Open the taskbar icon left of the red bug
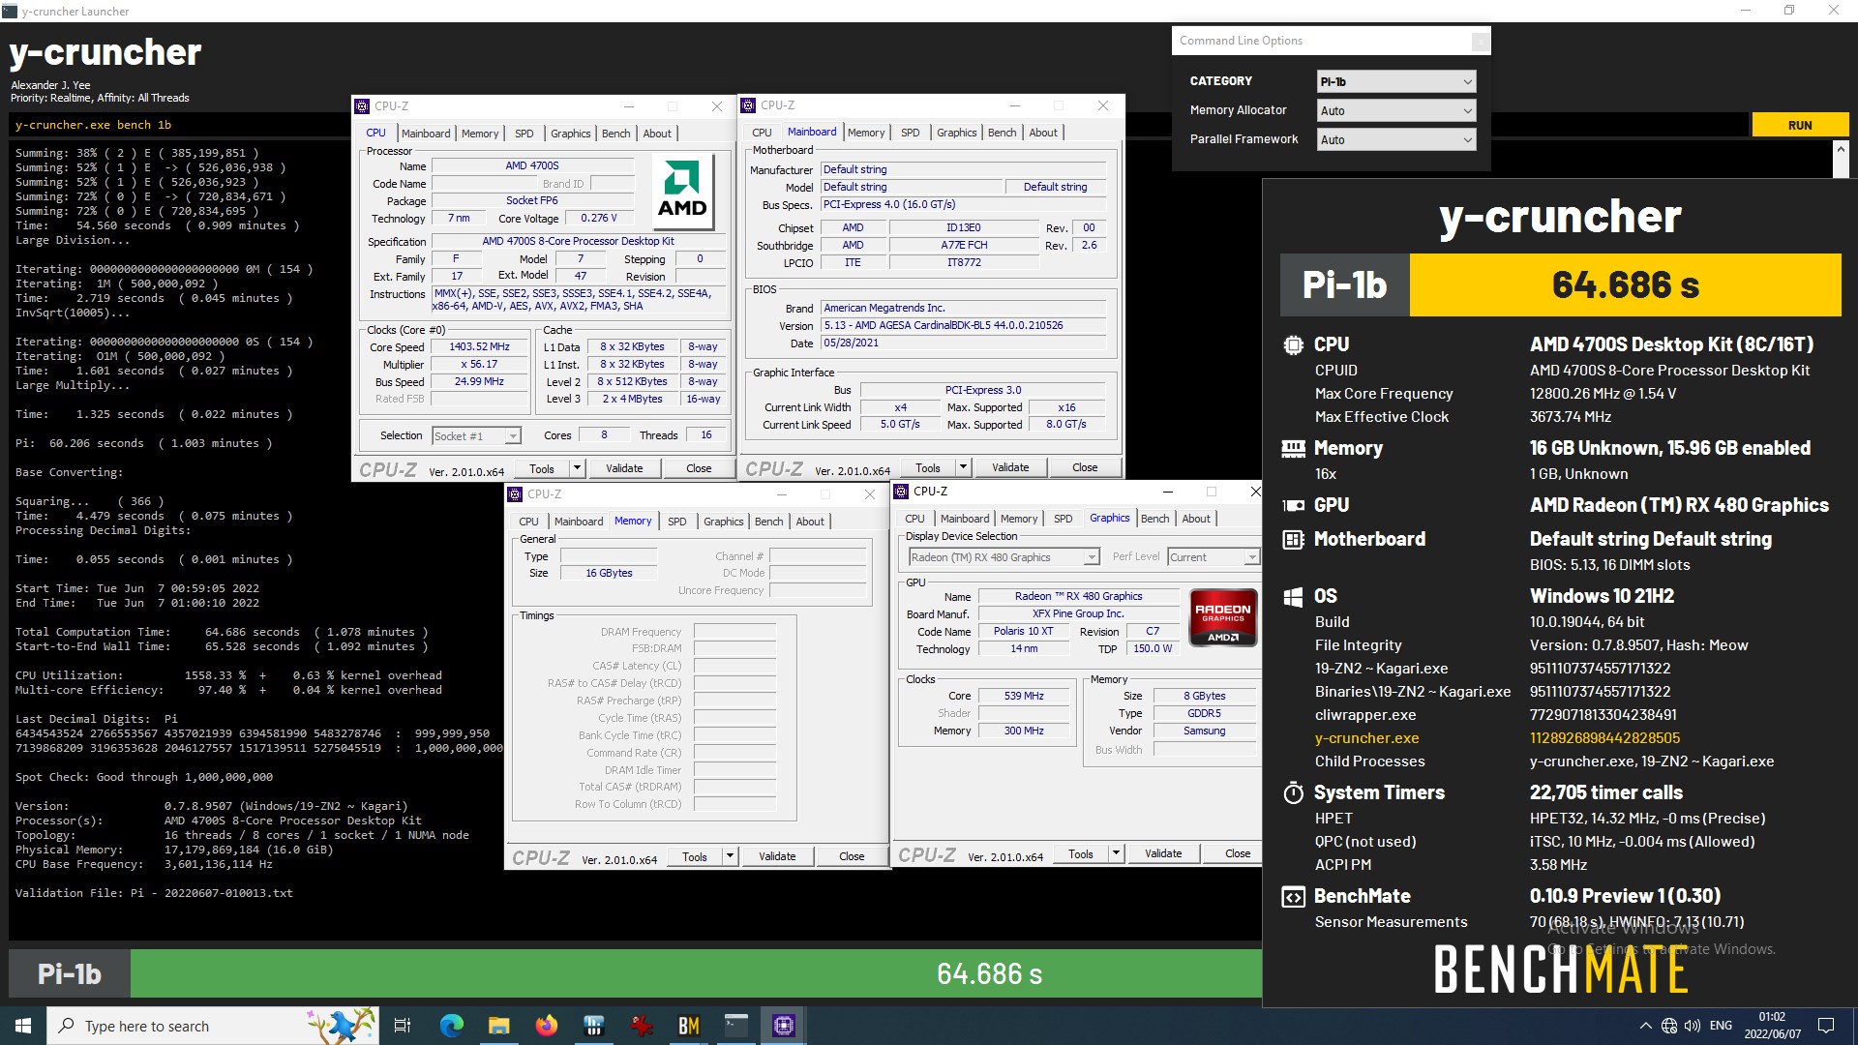Image resolution: width=1858 pixels, height=1045 pixels. (594, 1026)
